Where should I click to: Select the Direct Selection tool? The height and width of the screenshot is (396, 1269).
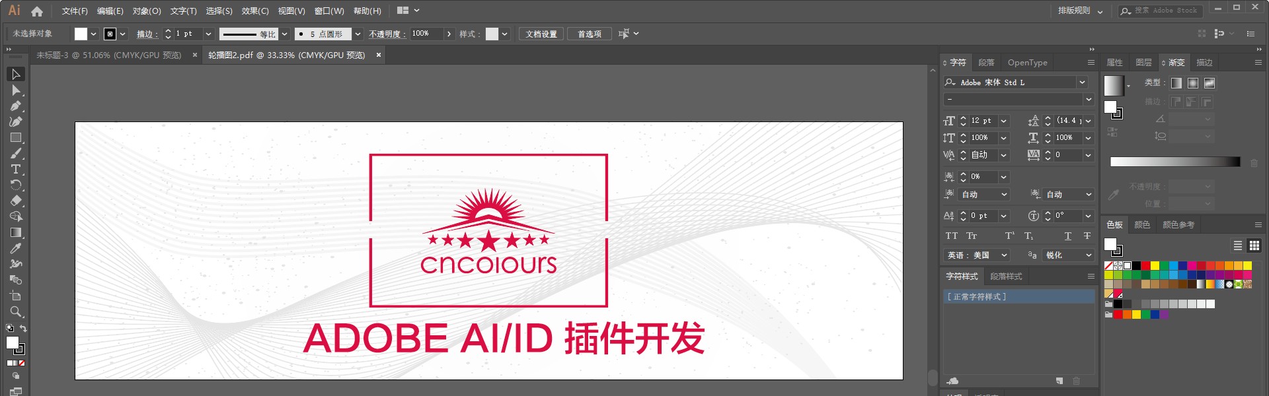click(x=16, y=90)
